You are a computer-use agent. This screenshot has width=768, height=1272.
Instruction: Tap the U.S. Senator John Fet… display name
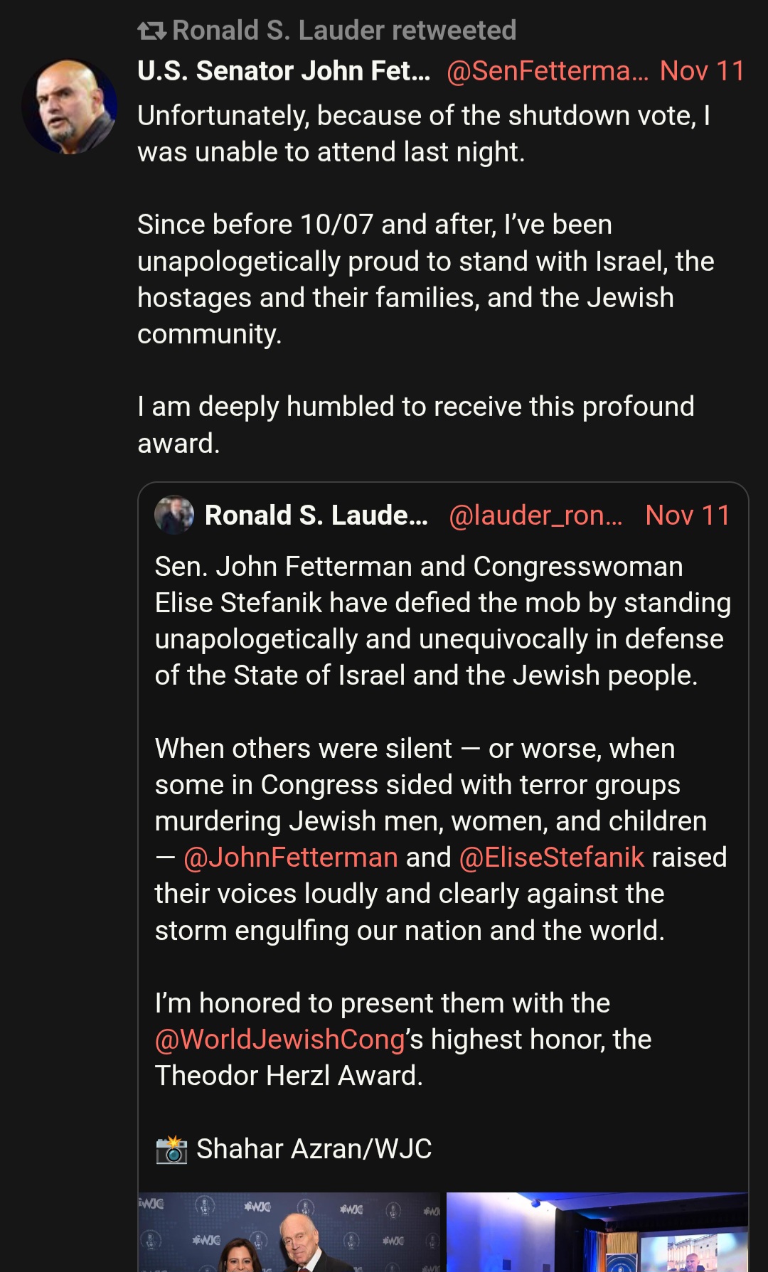(x=284, y=71)
